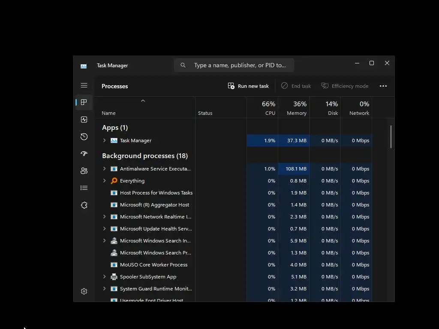Expand Spooler SubSystem App row
This screenshot has height=329, width=439.
[105, 276]
